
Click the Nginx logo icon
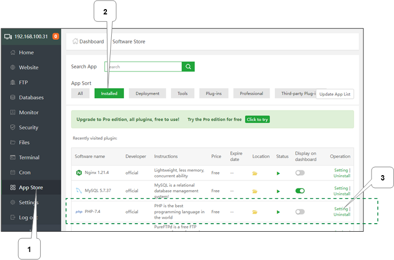pyautogui.click(x=79, y=172)
